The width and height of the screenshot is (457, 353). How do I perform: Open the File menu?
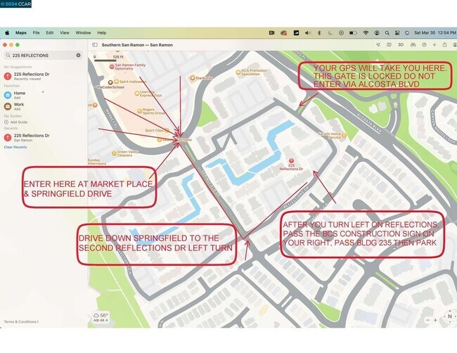coord(36,33)
